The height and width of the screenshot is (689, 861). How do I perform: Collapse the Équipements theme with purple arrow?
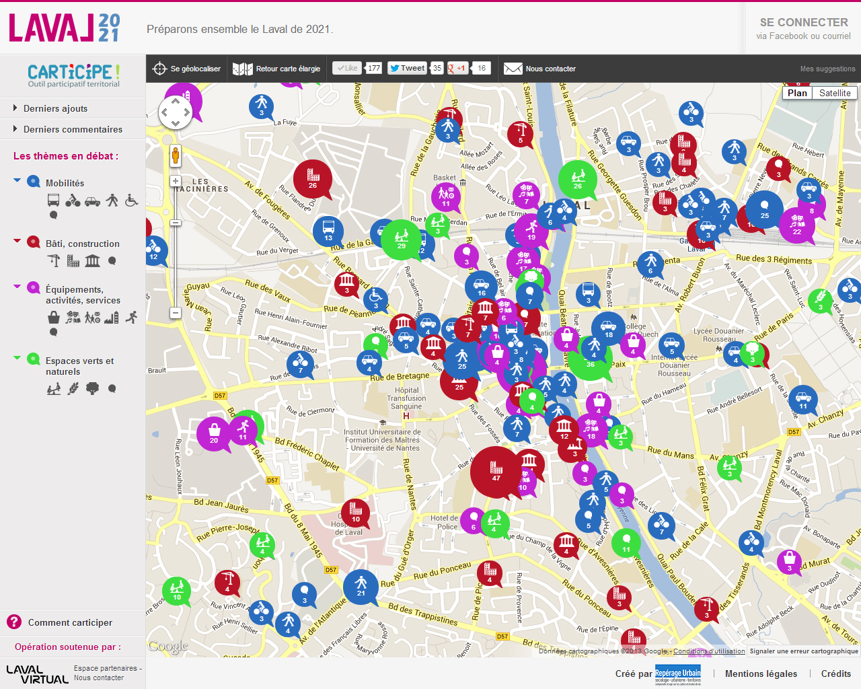point(17,287)
